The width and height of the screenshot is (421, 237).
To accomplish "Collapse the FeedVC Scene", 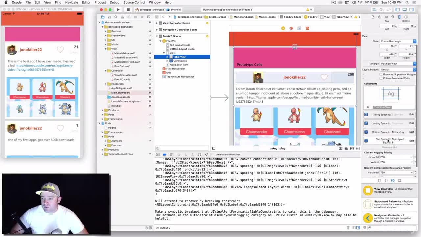I will click(157, 36).
